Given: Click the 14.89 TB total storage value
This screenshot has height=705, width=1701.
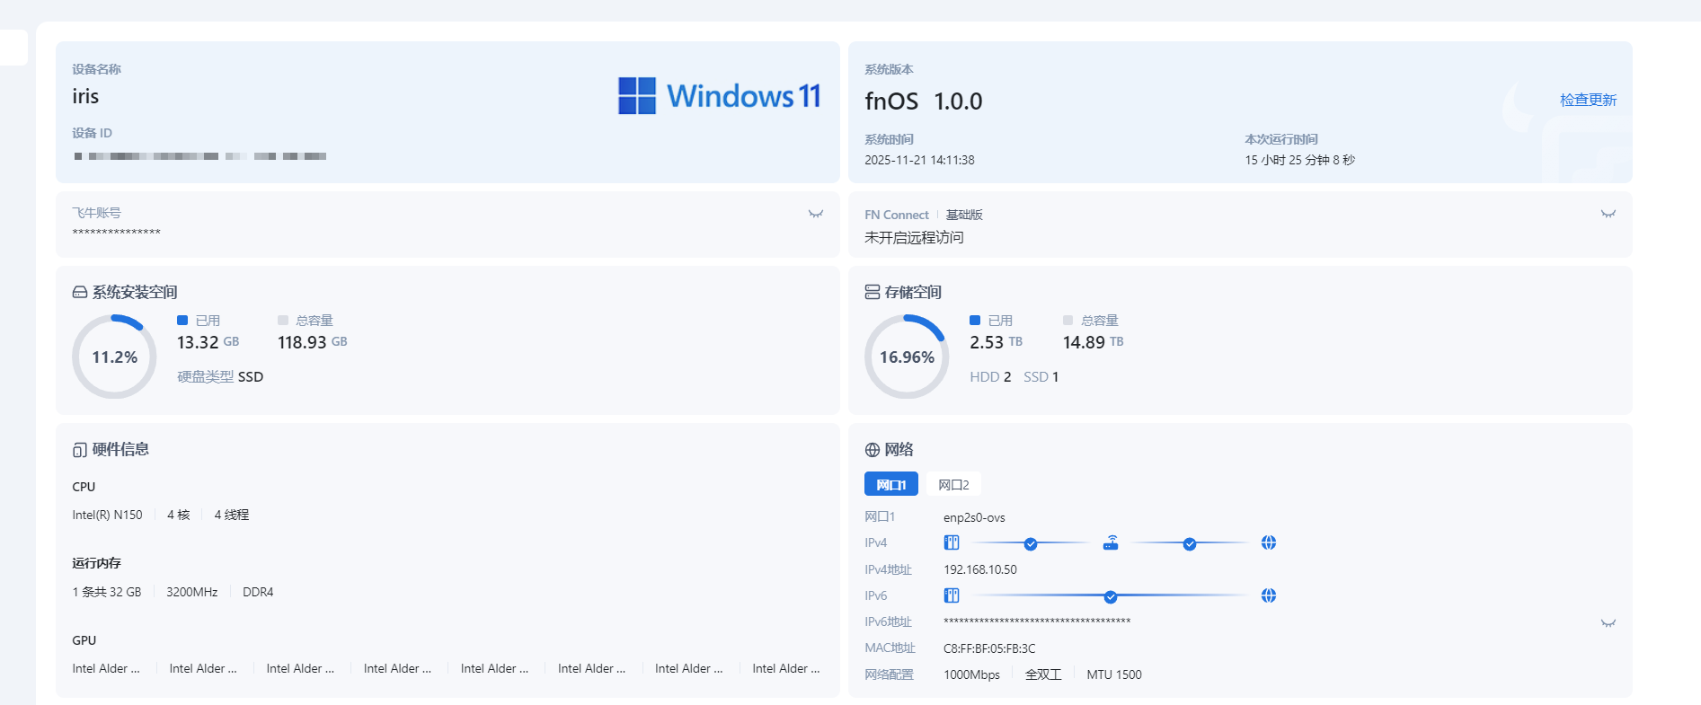Looking at the screenshot, I should (x=1094, y=342).
